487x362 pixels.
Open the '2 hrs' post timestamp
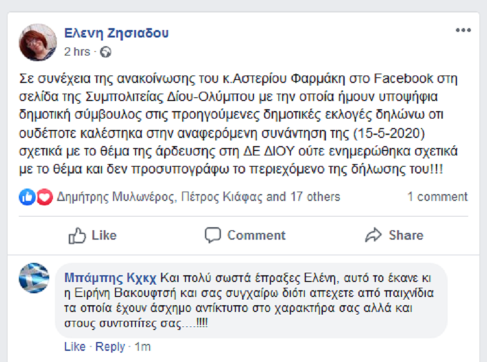tap(77, 52)
